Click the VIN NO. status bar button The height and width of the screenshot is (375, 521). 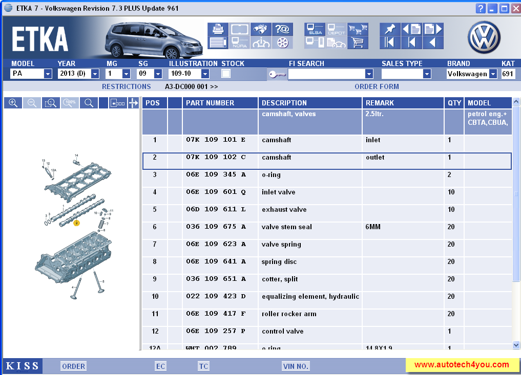point(296,366)
